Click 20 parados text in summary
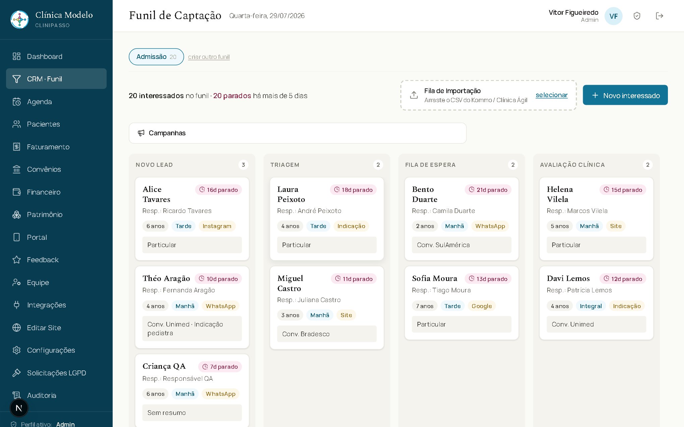The image size is (684, 427). tap(232, 95)
